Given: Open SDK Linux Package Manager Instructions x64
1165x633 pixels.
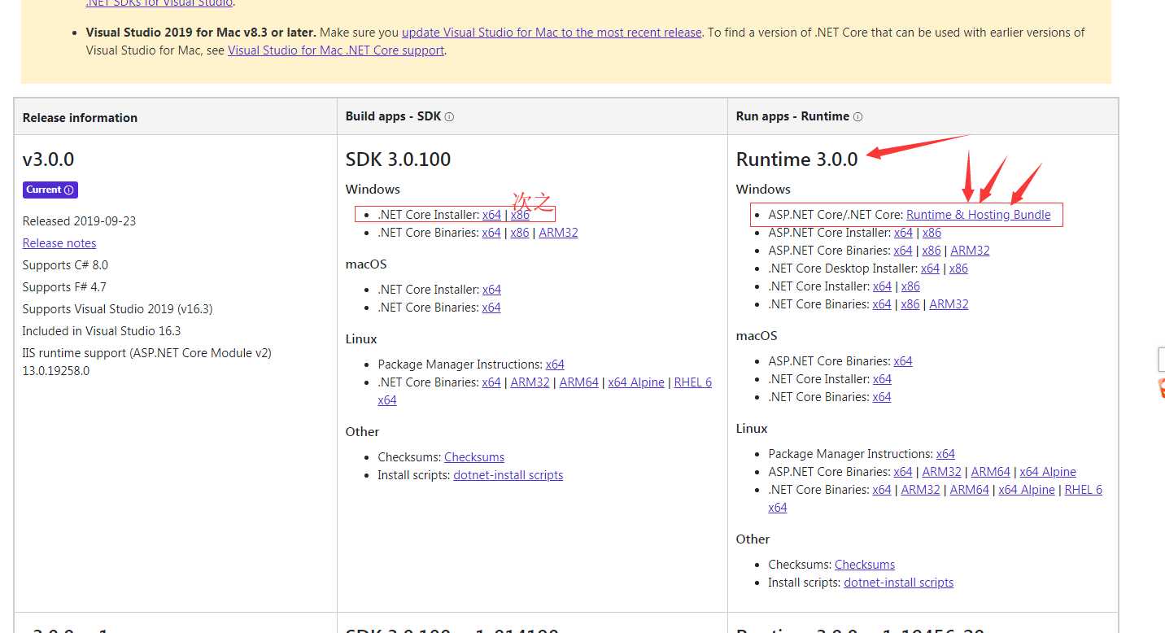Looking at the screenshot, I should tap(555, 365).
